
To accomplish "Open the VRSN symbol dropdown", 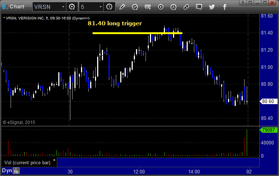I will coord(63,7).
